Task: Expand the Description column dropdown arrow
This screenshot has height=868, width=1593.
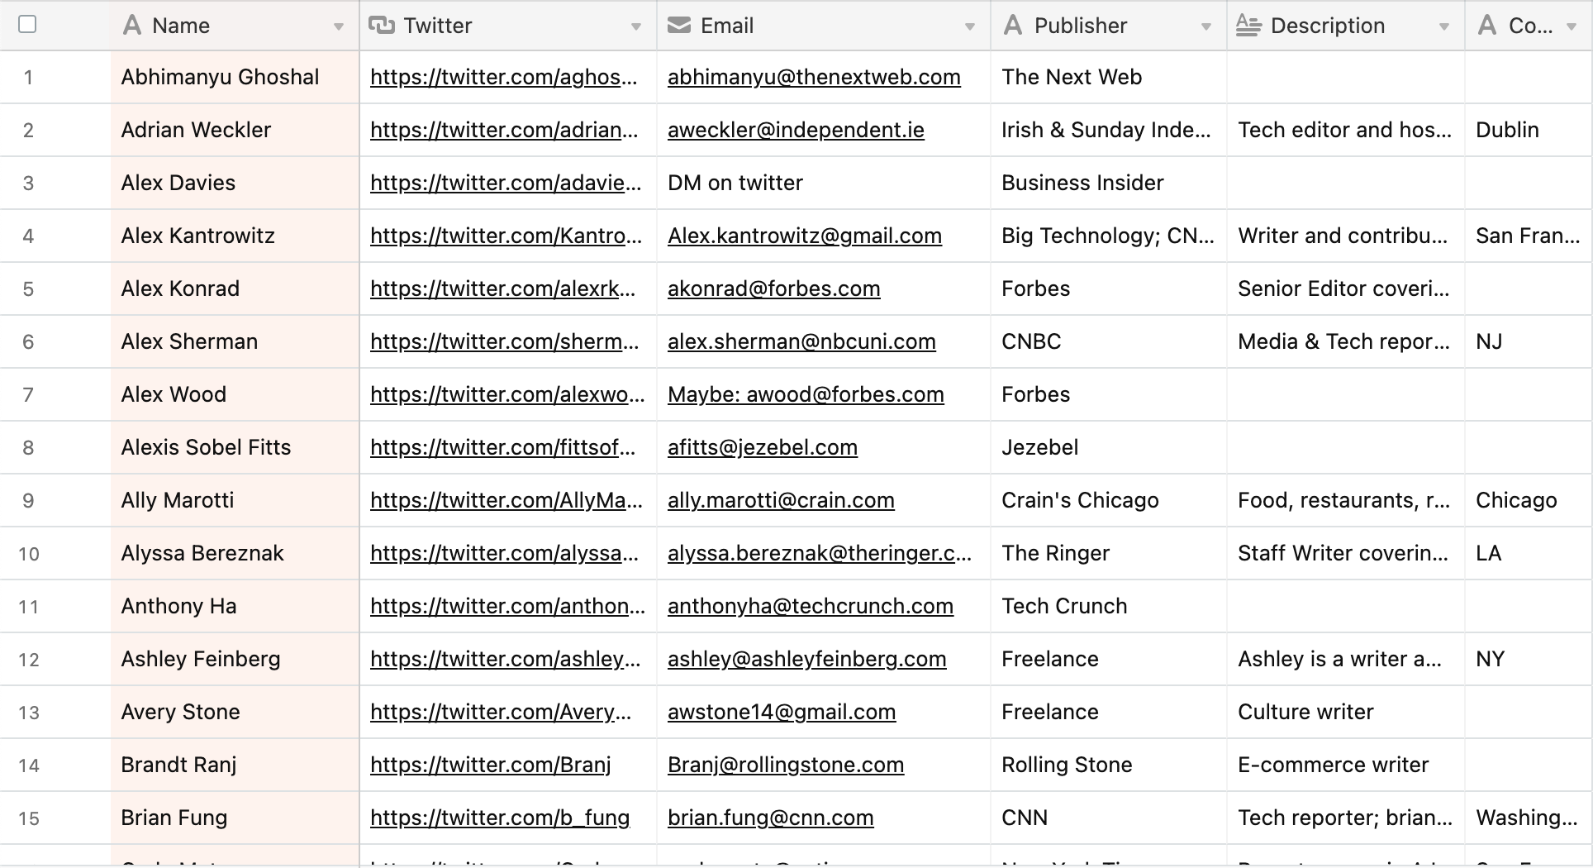Action: 1444,26
